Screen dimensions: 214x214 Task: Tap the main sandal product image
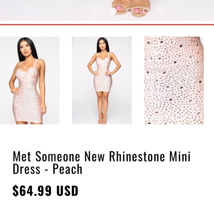107,10
